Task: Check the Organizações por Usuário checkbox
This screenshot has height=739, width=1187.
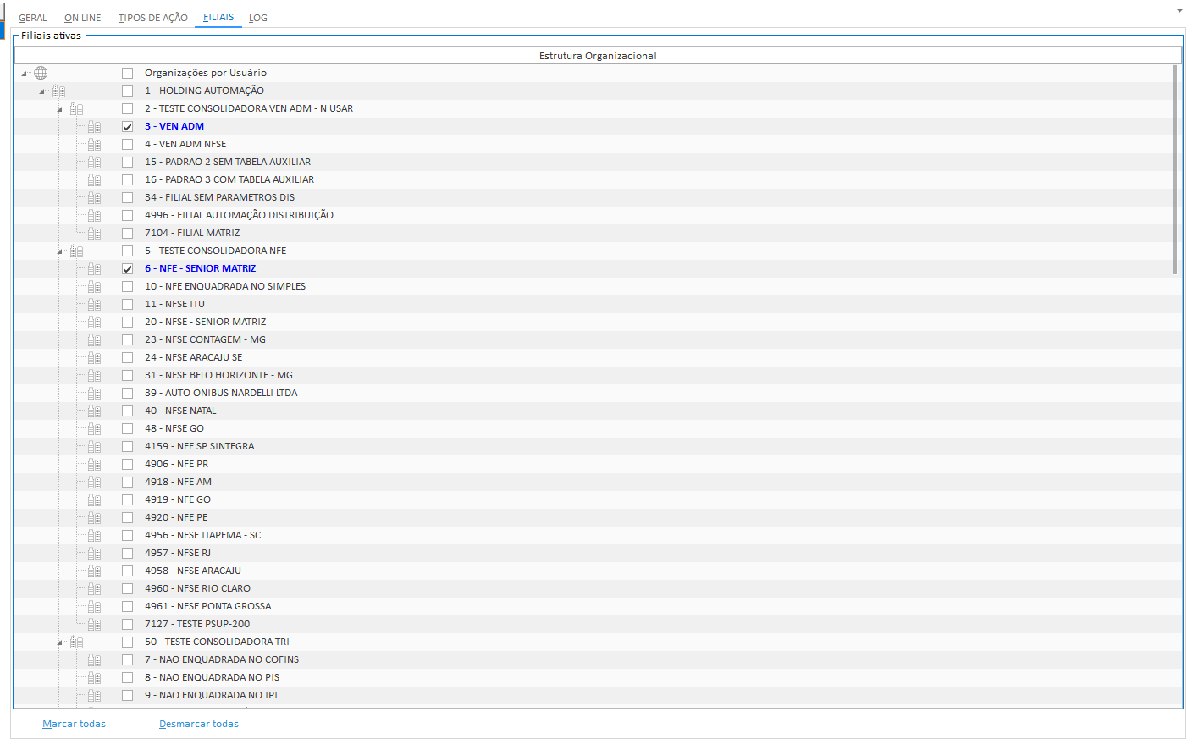Action: (x=127, y=73)
